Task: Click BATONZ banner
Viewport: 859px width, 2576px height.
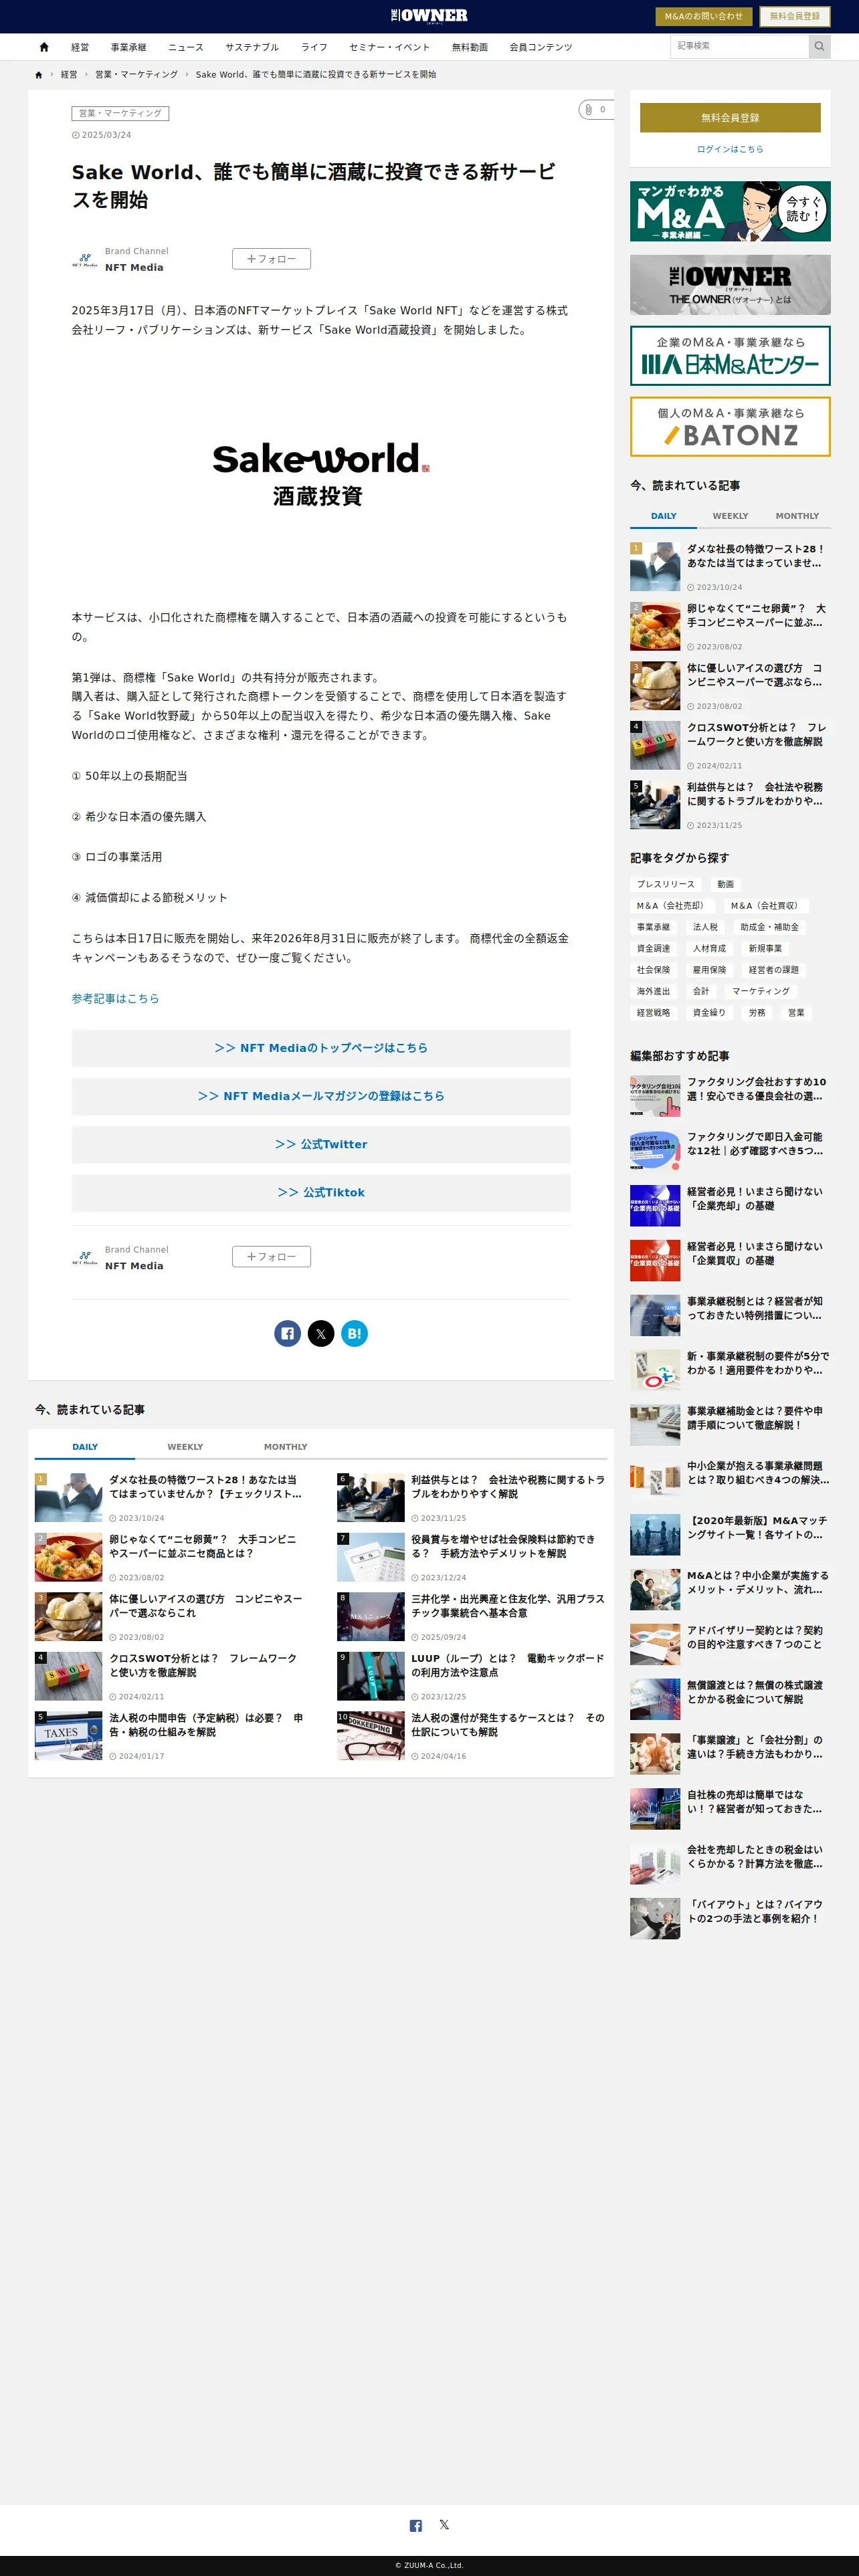Action: 730,427
